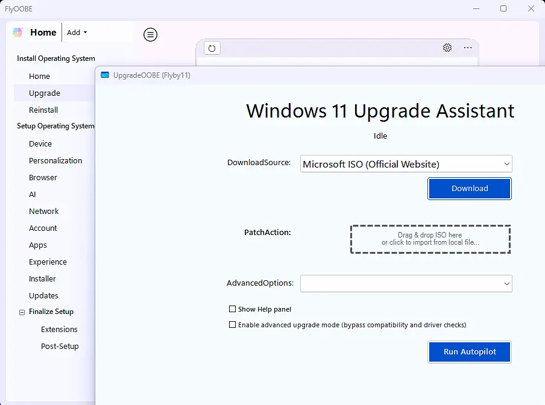This screenshot has width=545, height=405.
Task: Maximize the FlyOOBE window
Action: tap(503, 8)
